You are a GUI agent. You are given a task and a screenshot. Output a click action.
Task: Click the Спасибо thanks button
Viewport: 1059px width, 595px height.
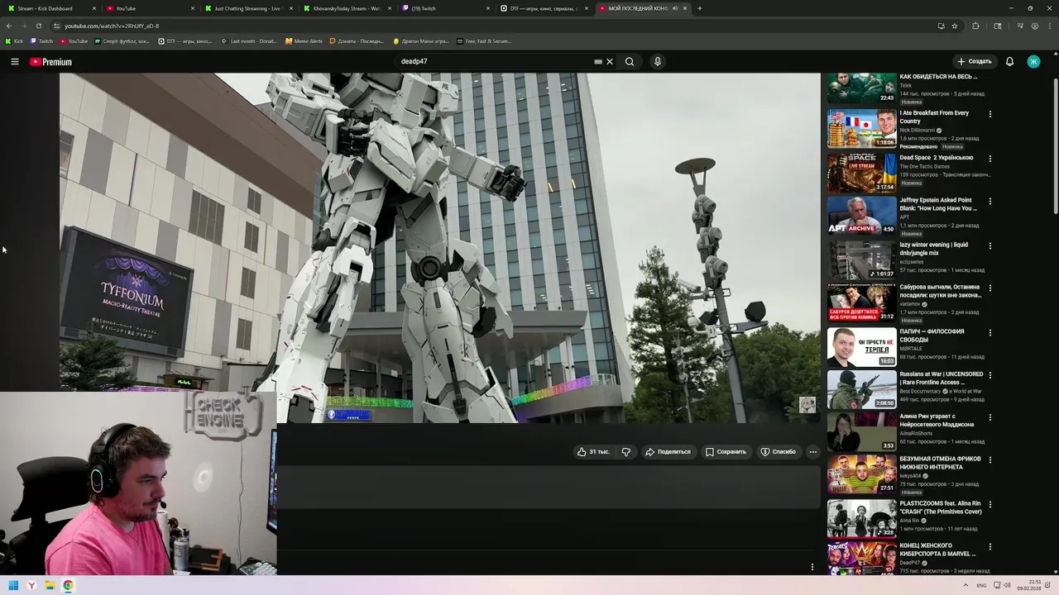779,452
